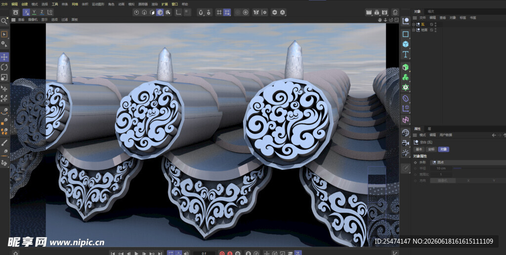Image resolution: width=506 pixels, height=255 pixels.
Task: Expand the 地面 object in object tree
Action: pos(414,30)
